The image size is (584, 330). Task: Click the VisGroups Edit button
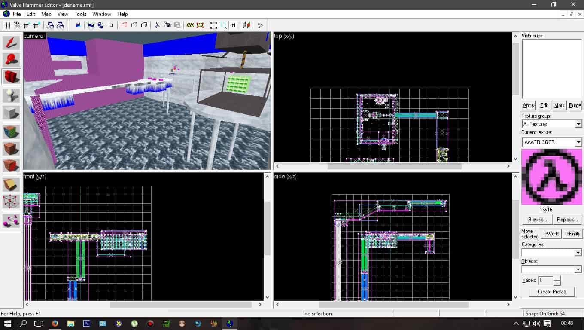(x=544, y=105)
